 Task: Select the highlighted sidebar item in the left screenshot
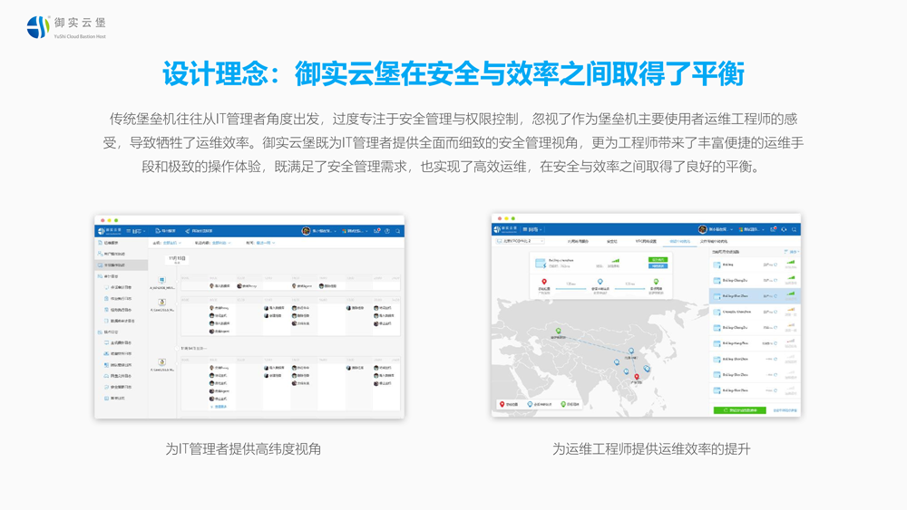tap(122, 265)
